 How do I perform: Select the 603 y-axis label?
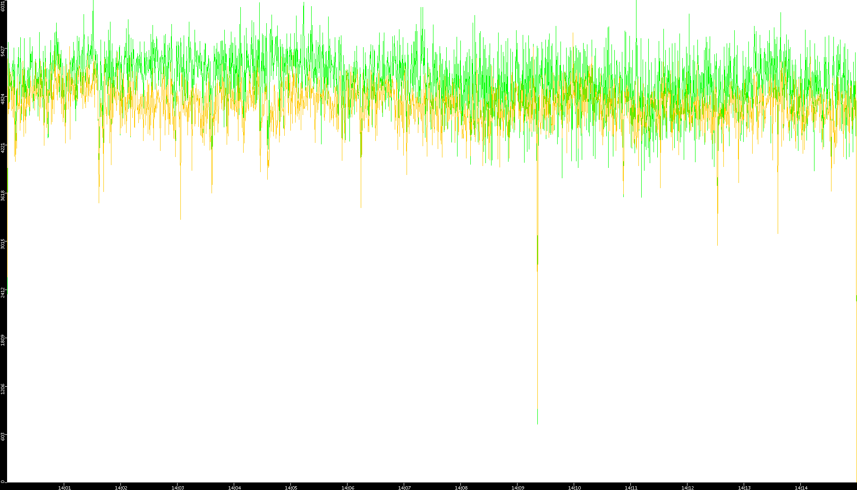pyautogui.click(x=3, y=437)
